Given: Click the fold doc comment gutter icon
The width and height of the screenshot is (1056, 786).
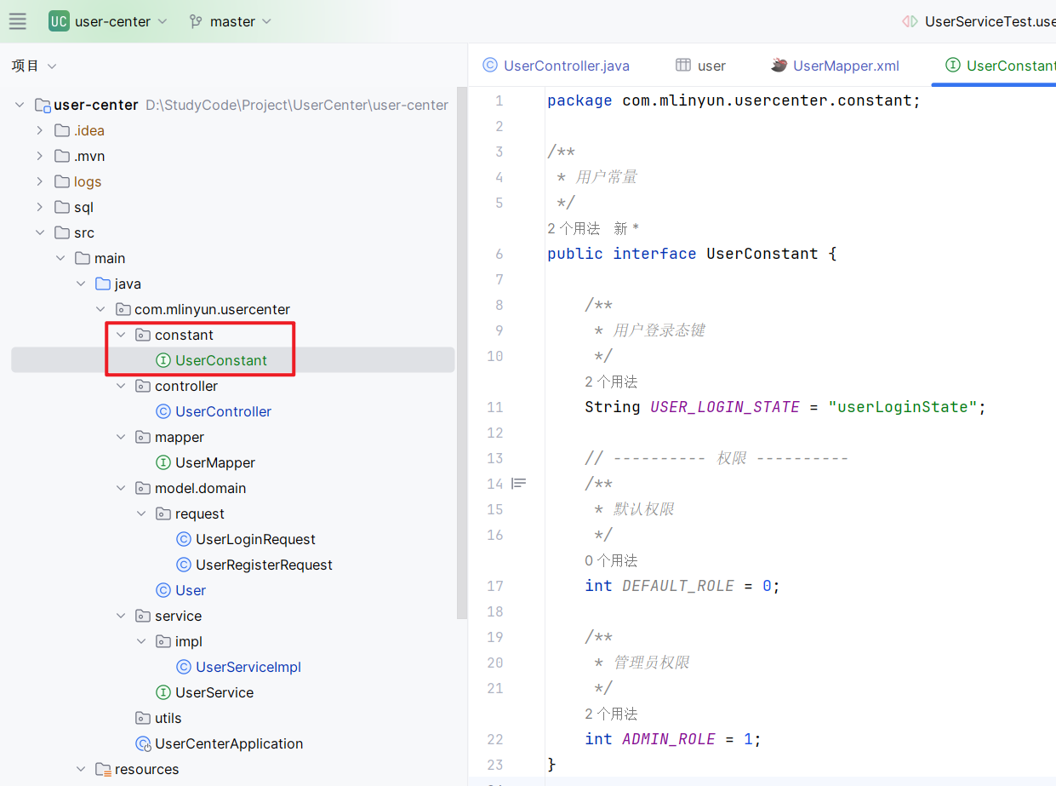Looking at the screenshot, I should [x=518, y=484].
